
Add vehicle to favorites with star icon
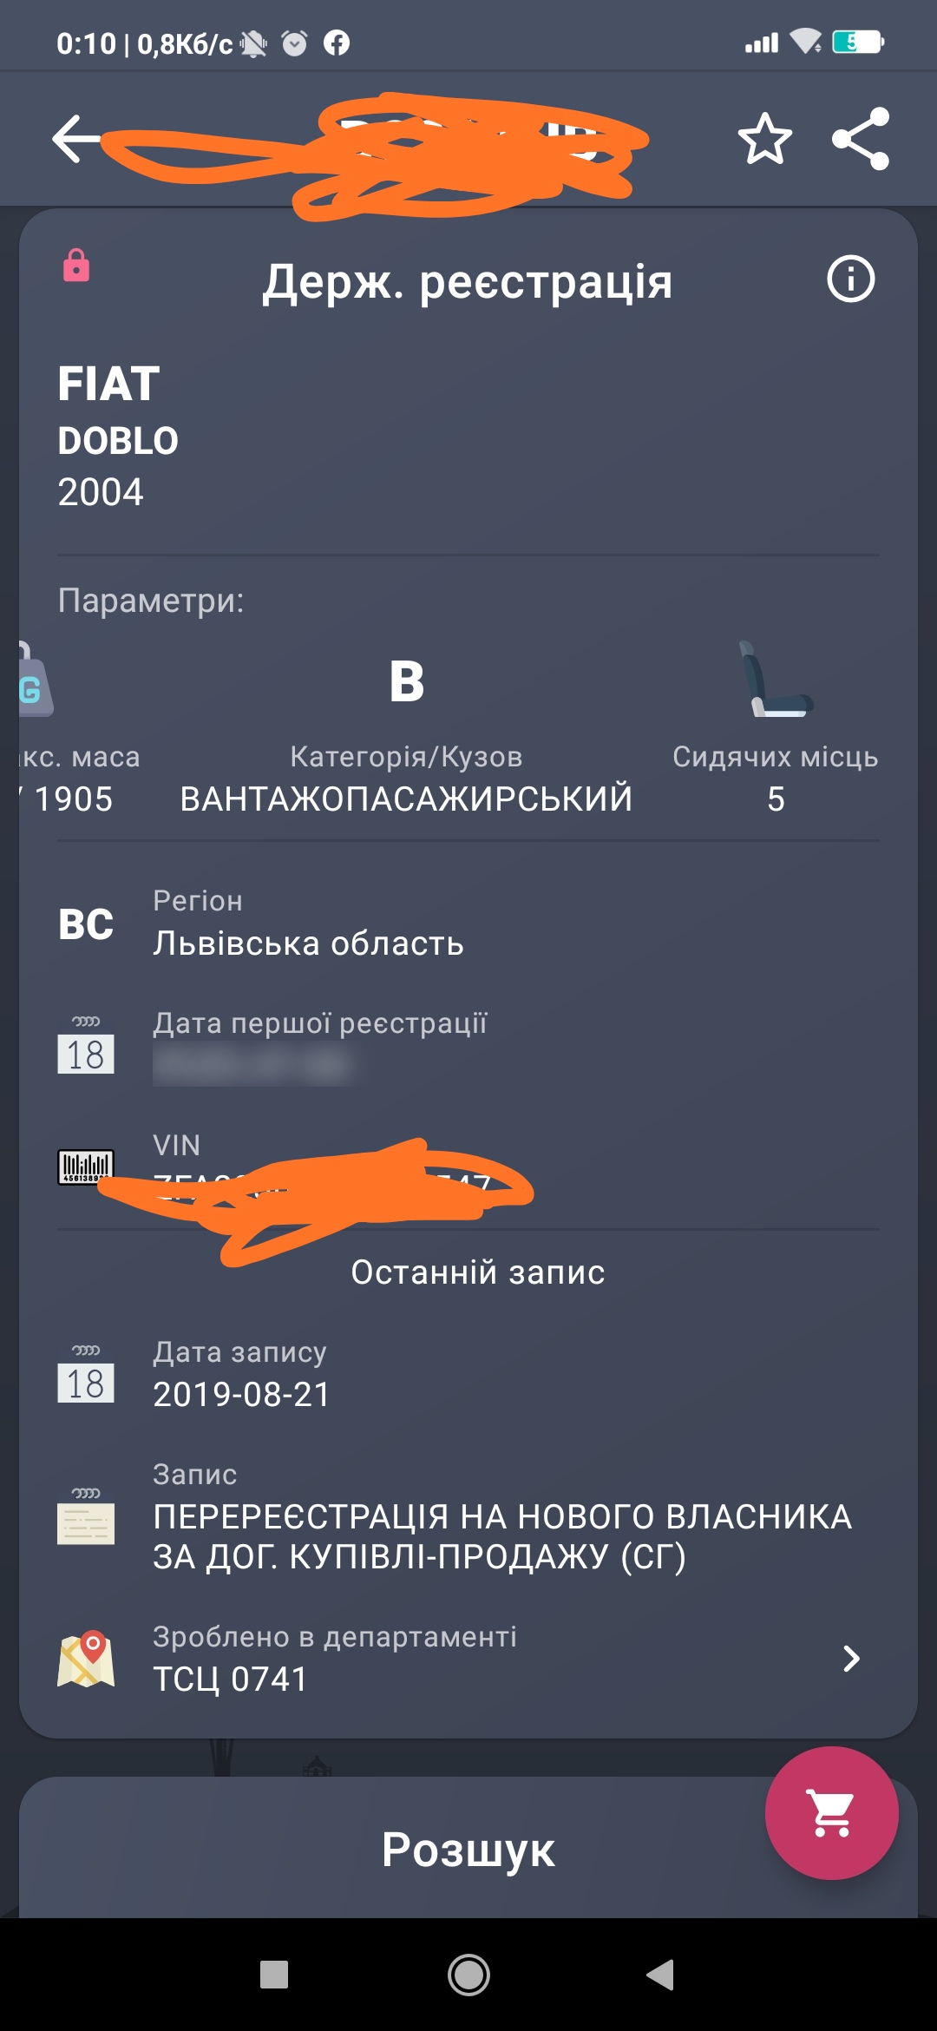[765, 139]
